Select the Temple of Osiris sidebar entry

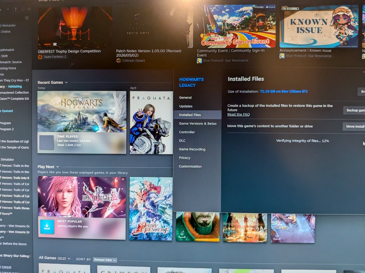coord(15,147)
